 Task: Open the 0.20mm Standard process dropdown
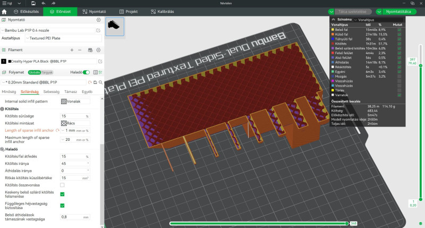click(44, 82)
